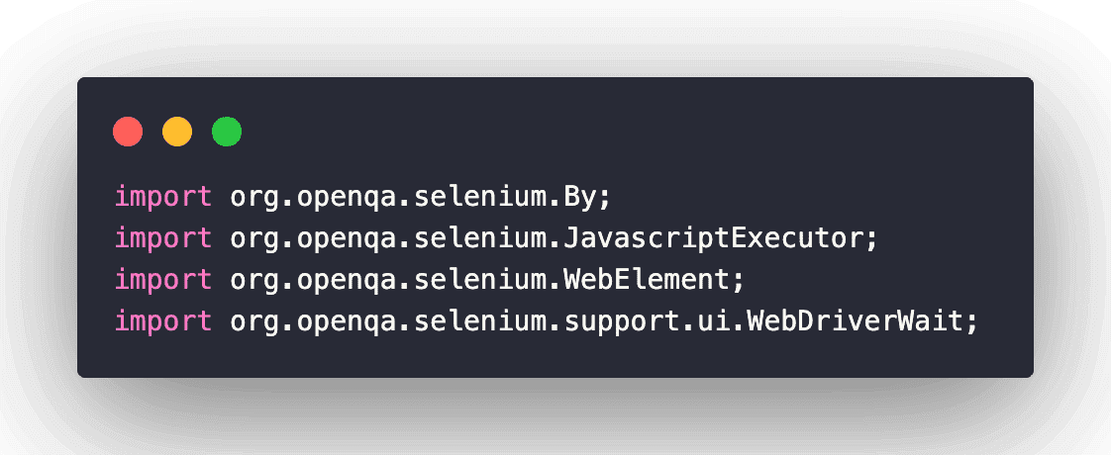
Task: Click the JavascriptExecutor class name
Action: coord(715,238)
